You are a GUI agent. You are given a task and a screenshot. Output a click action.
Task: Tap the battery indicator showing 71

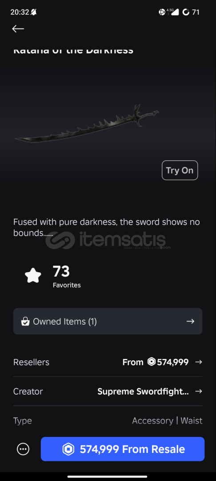pos(191,12)
